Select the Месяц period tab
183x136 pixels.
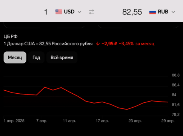[15, 57]
